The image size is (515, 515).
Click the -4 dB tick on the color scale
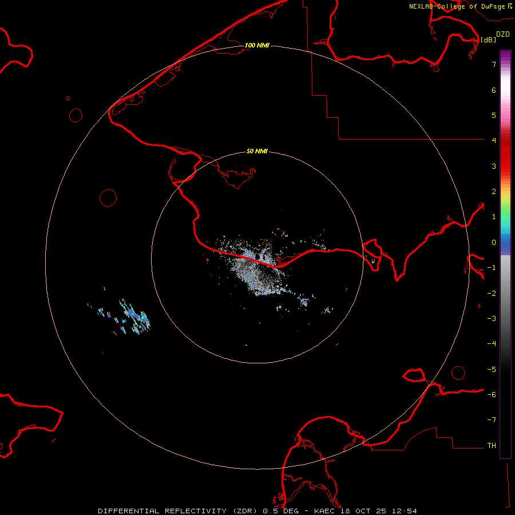(492, 344)
